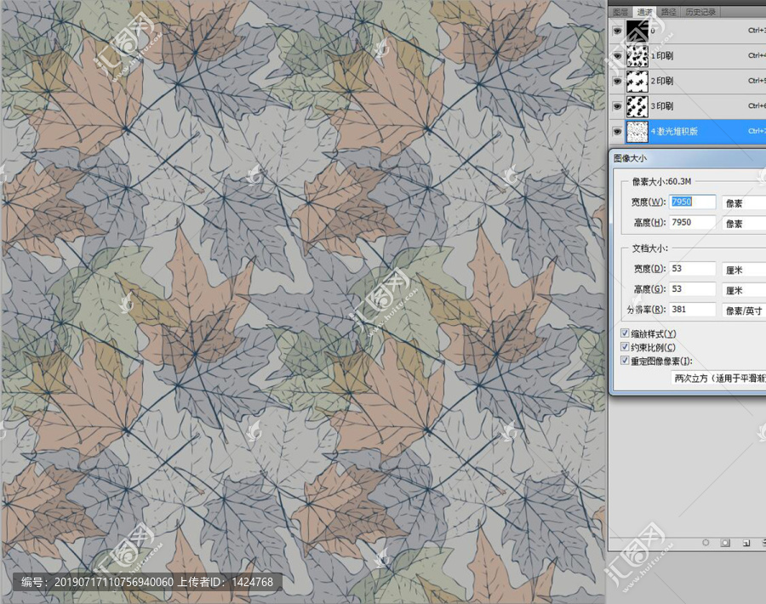Toggle visibility of 1 印刷 channel

pyautogui.click(x=617, y=55)
